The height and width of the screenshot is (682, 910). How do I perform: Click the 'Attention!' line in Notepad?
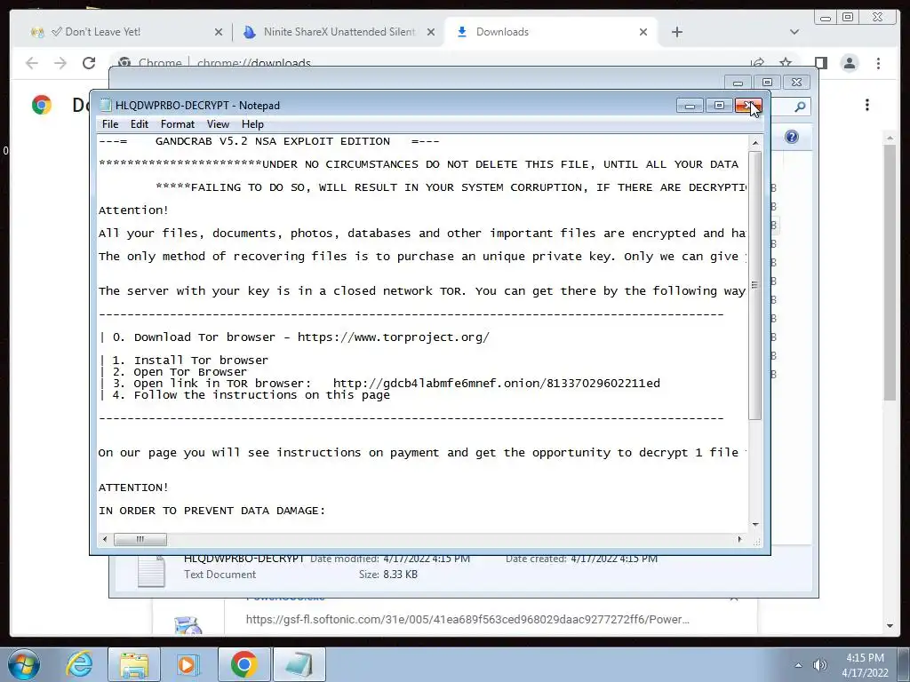[x=133, y=210]
